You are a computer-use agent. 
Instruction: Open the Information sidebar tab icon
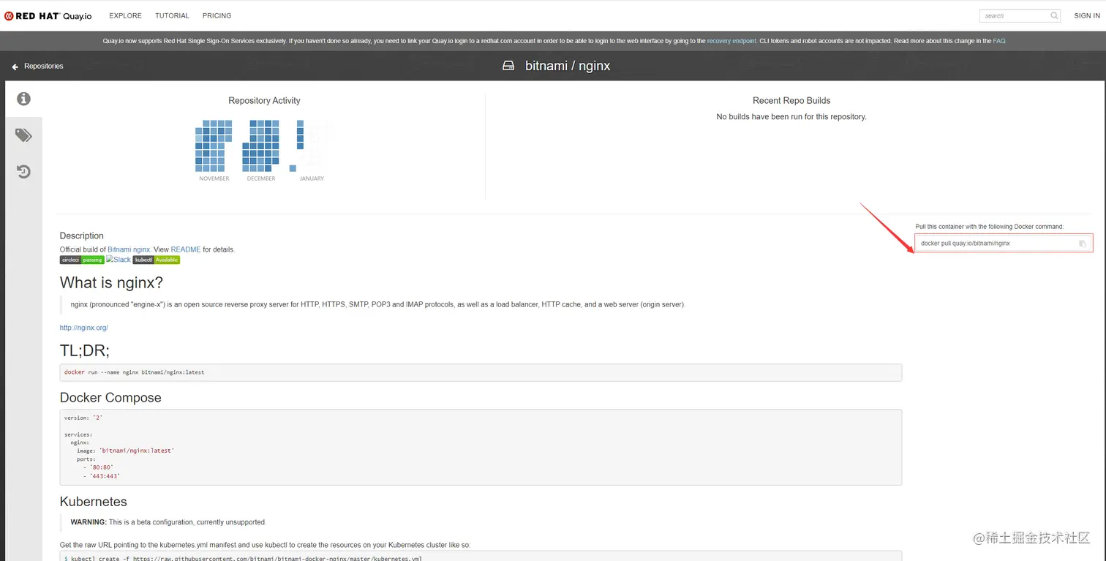tap(23, 99)
